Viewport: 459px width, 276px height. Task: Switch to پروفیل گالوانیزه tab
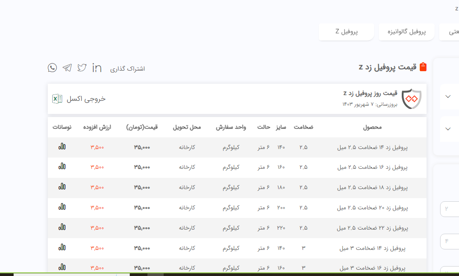point(407,32)
